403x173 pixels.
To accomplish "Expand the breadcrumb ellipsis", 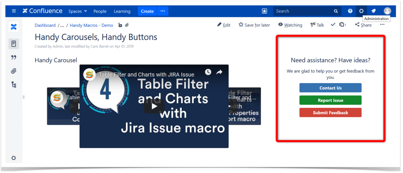I will point(62,25).
